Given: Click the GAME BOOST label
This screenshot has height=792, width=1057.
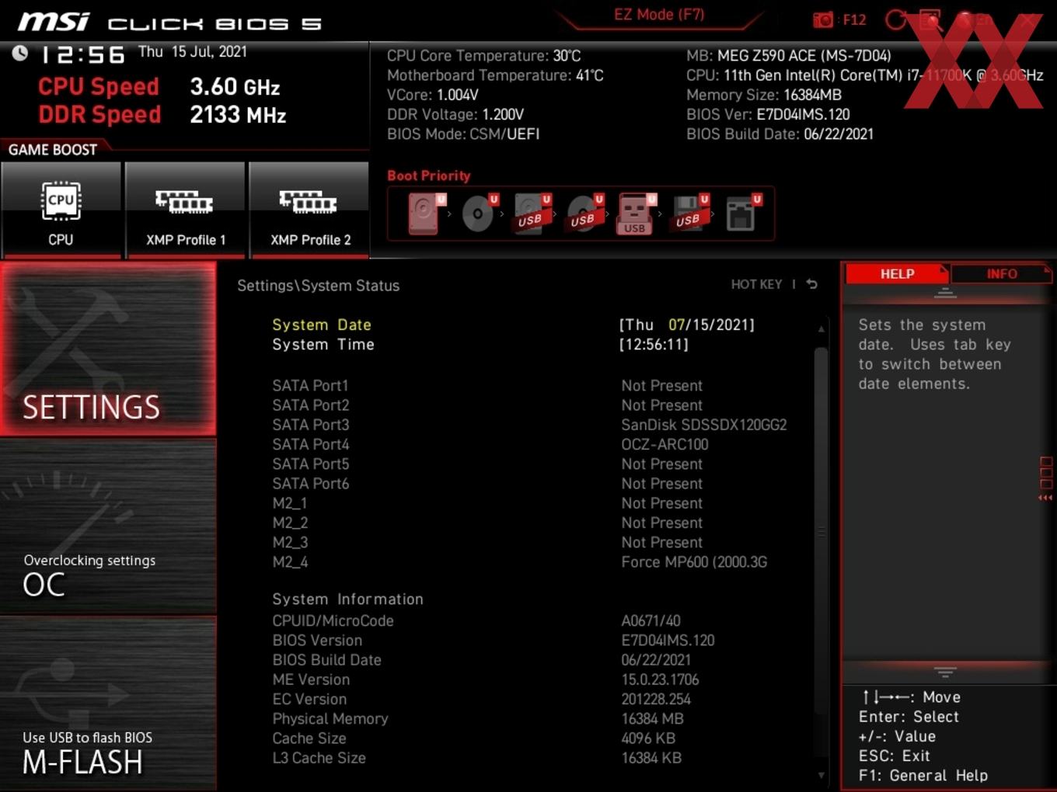Looking at the screenshot, I should (53, 149).
